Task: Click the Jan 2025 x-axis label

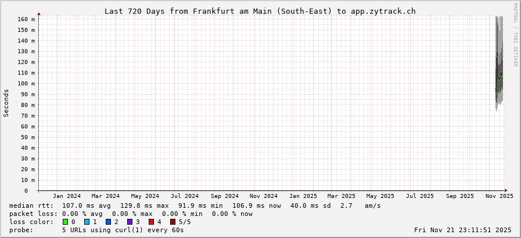Action: [303, 196]
